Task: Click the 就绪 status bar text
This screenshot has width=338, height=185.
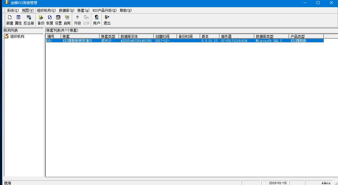Action: click(8, 183)
